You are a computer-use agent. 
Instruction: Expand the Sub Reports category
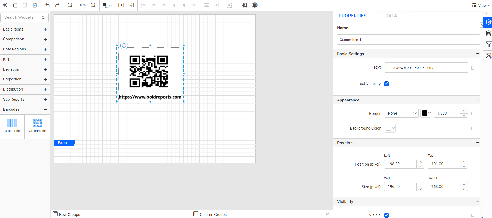(x=25, y=99)
